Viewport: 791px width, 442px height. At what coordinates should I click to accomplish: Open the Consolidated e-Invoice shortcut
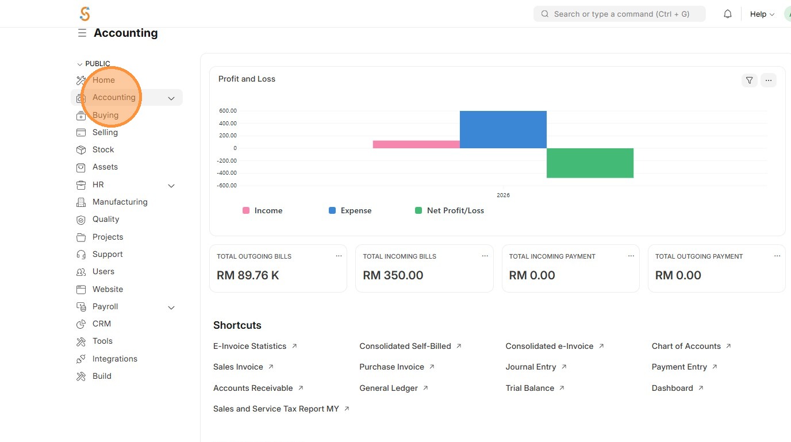(x=555, y=346)
